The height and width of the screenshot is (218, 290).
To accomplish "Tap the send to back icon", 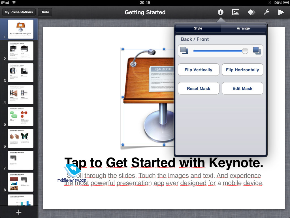I will 184,51.
